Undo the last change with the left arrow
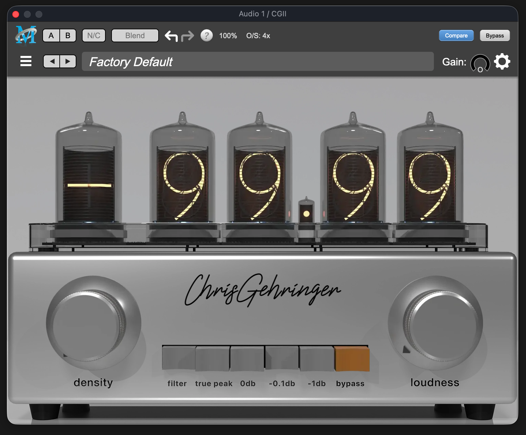Viewport: 526px width, 435px height. point(171,36)
